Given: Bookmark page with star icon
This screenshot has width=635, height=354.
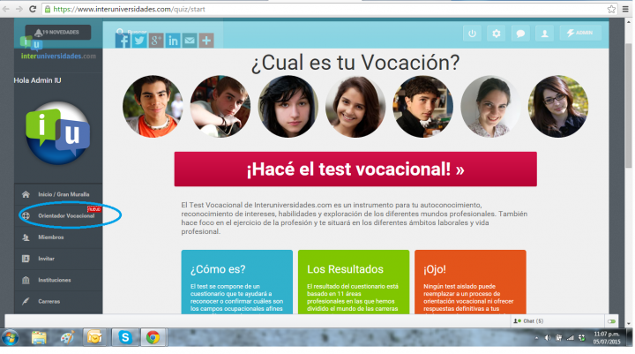Looking at the screenshot, I should 611,9.
